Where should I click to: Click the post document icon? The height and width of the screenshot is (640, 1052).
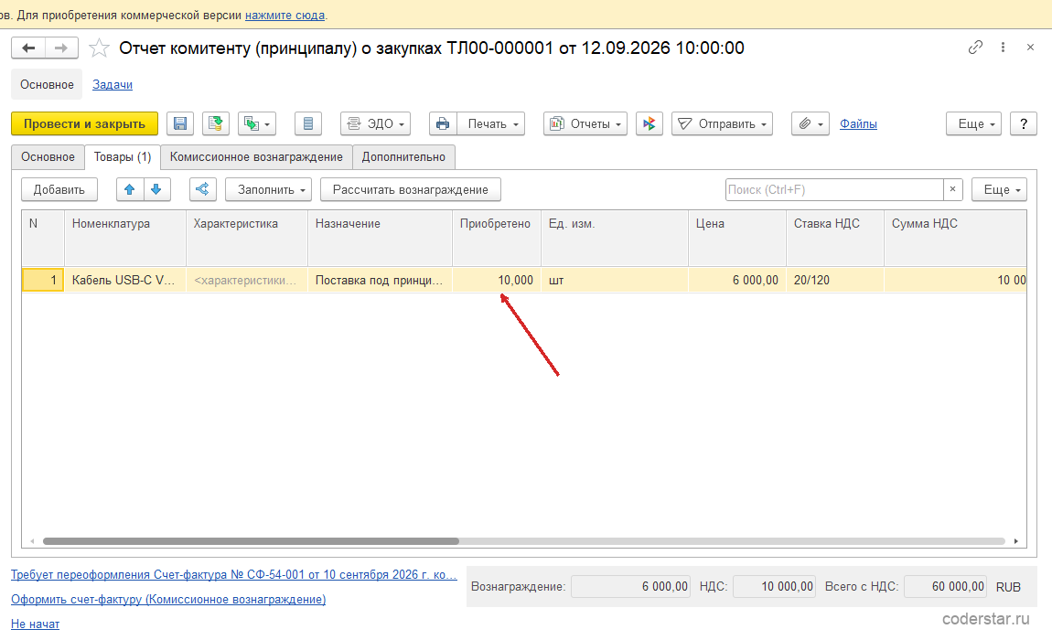tap(215, 124)
